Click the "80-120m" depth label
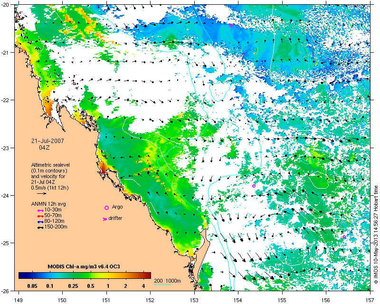 click(55, 221)
